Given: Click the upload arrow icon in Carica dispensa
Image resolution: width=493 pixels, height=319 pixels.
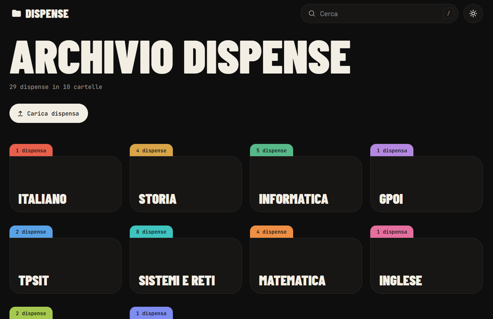Looking at the screenshot, I should tap(20, 113).
